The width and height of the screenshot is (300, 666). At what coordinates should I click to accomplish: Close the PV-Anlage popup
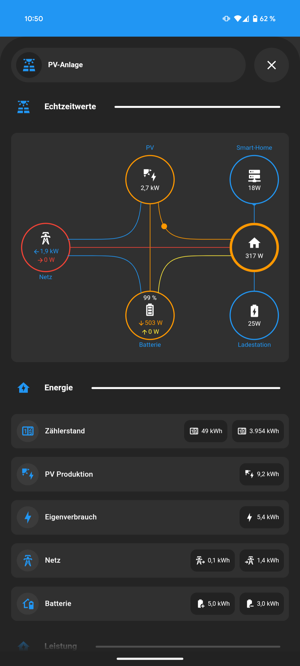coord(271,65)
